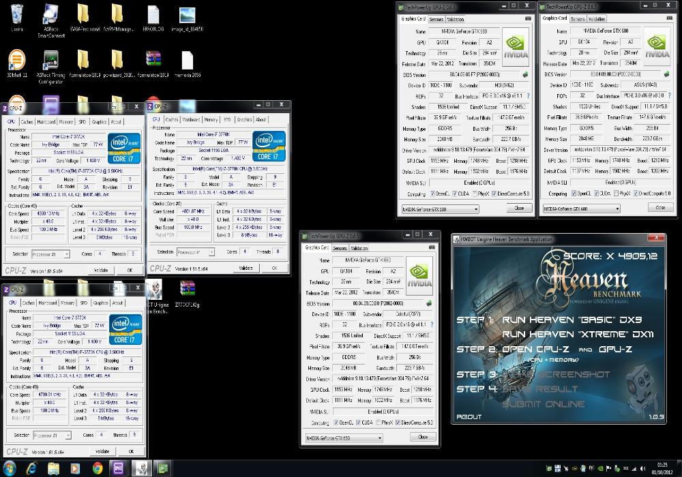Toggle the OpenCL checkbox in ASUS GPU-Z
682x477 pixels.
coord(574,194)
